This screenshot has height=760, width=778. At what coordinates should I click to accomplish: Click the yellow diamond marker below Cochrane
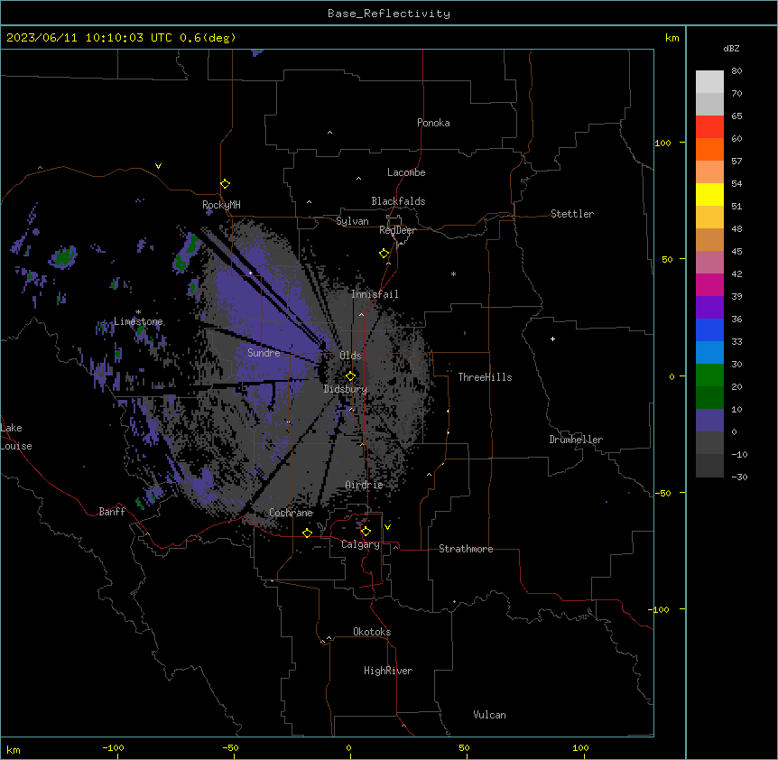[x=307, y=533]
